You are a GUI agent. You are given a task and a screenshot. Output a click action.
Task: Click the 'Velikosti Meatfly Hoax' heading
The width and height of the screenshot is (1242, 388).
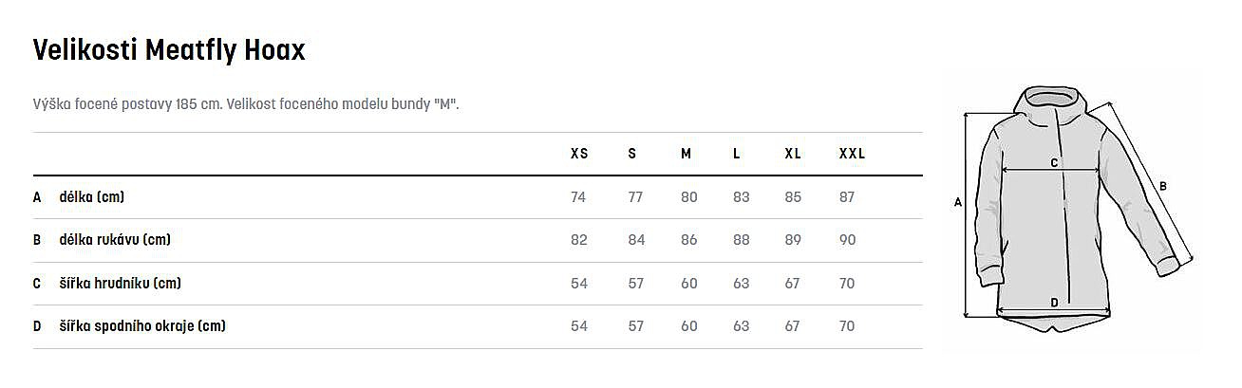(169, 50)
